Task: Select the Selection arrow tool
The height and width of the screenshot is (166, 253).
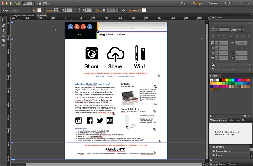Action: (3, 21)
